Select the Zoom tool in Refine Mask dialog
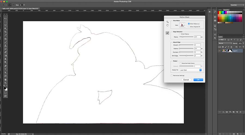Image resolution: width=245 pixels, height=135 pixels. point(167,22)
